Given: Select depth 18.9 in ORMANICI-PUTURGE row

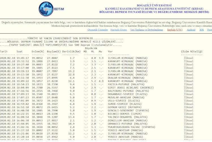Looking at the screenshot, I should [x=72, y=124].
